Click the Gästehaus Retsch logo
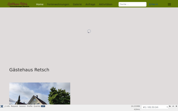The width and height of the screenshot is (178, 111). click(18, 4)
